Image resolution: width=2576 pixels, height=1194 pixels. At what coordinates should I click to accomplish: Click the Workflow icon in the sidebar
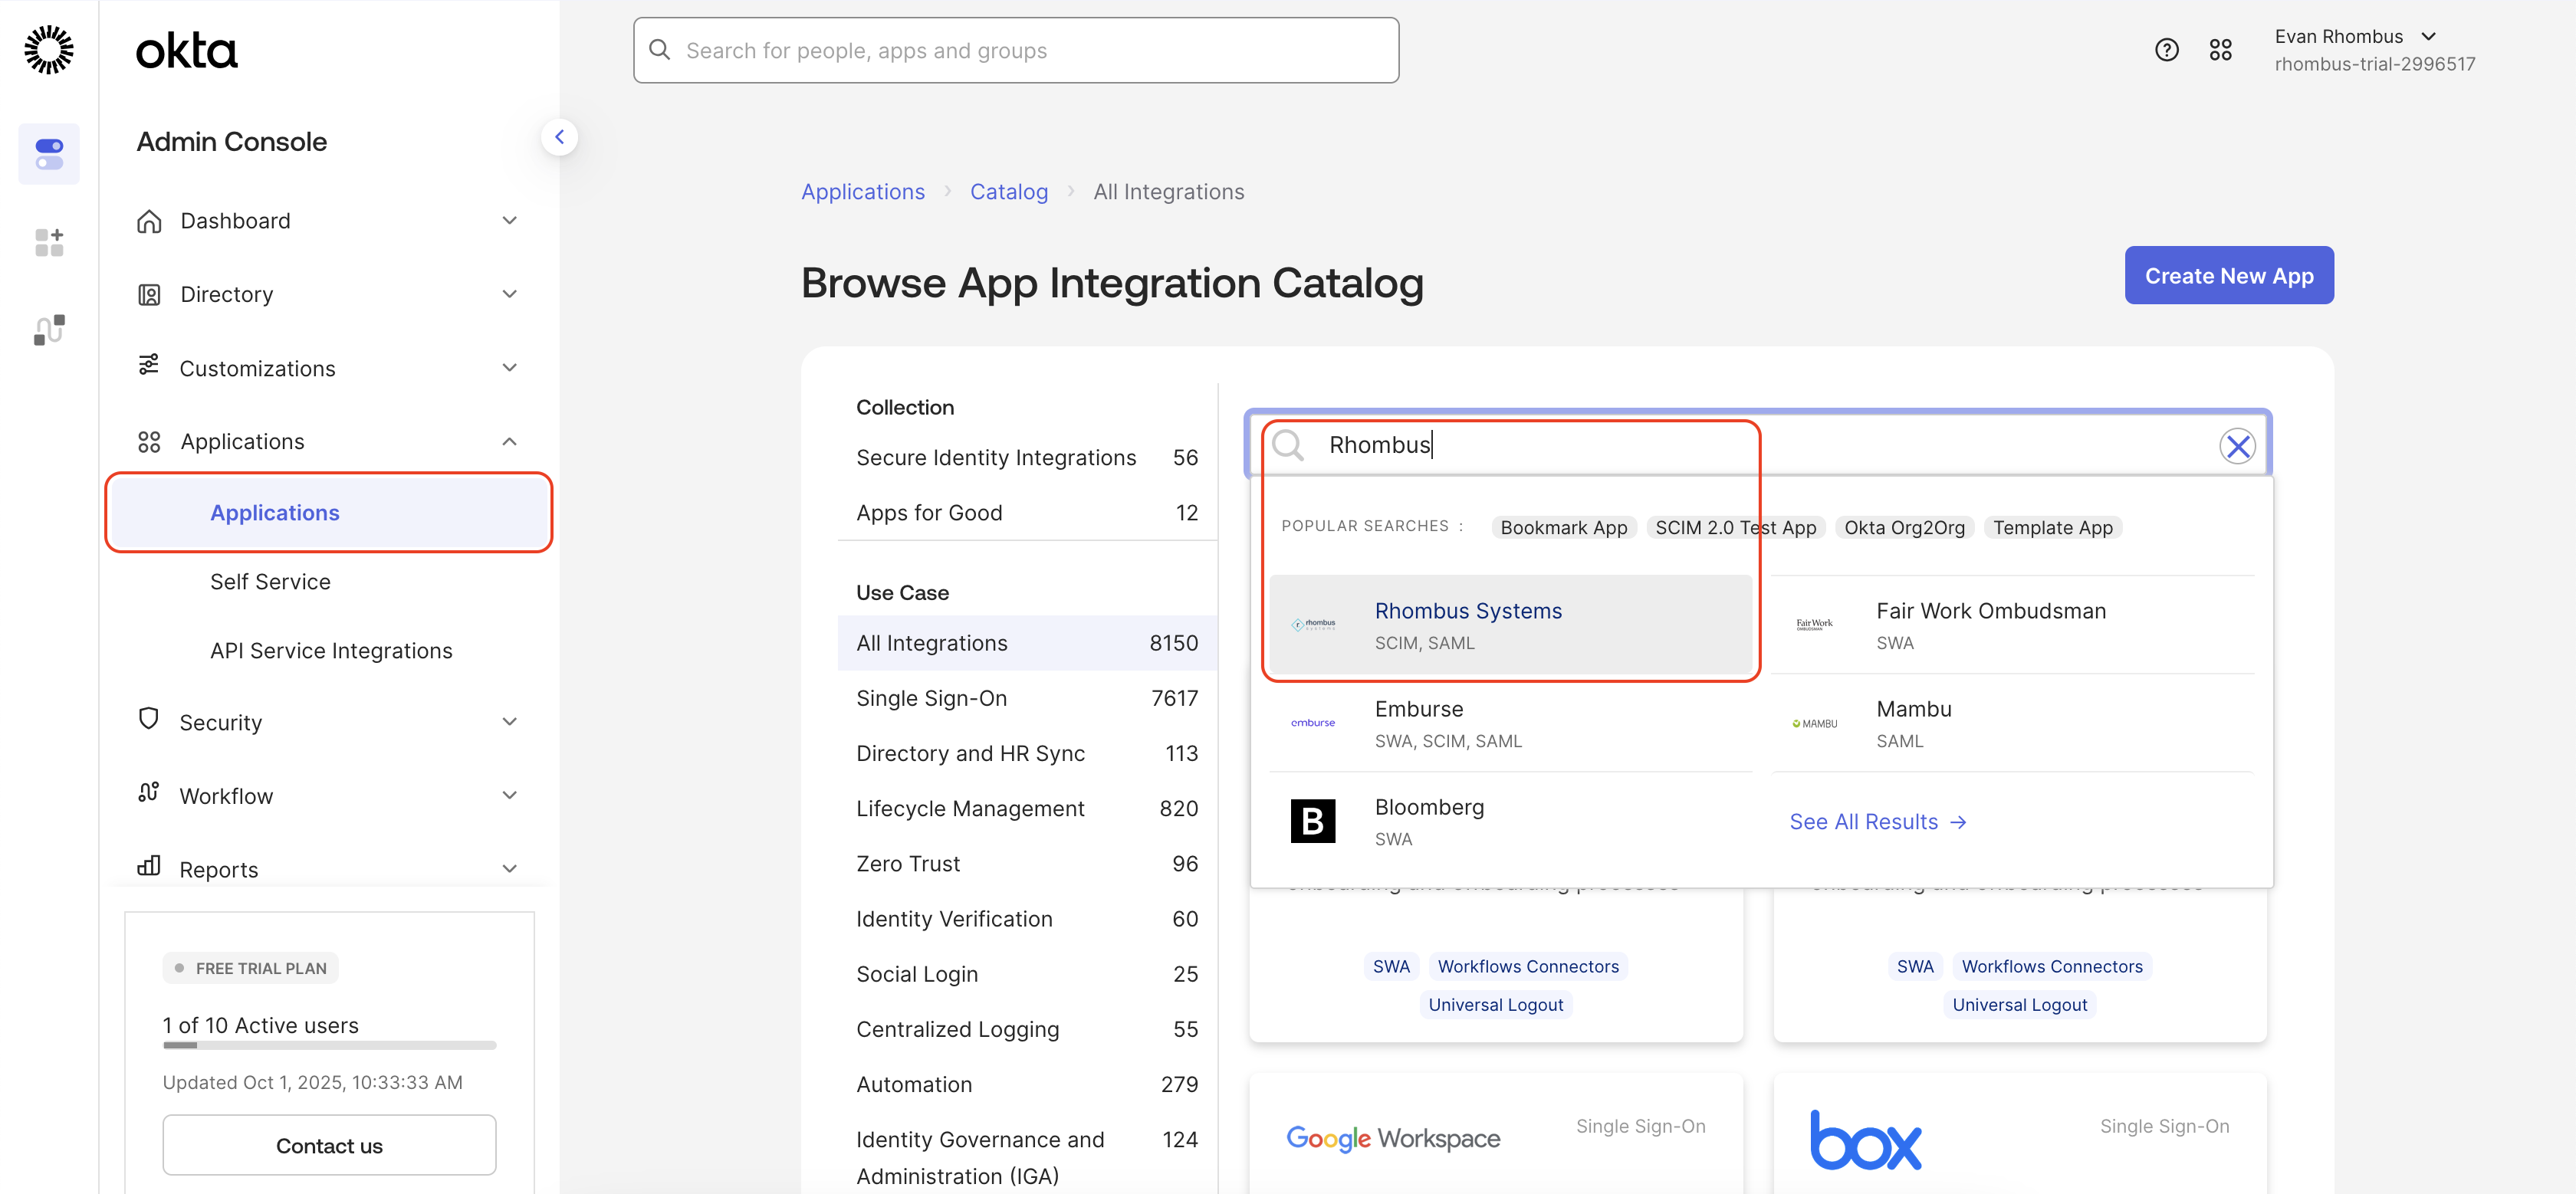tap(149, 793)
